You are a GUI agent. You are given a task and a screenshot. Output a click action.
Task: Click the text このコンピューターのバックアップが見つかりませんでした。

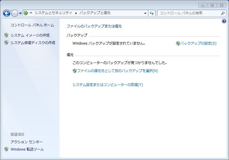[x=120, y=63]
